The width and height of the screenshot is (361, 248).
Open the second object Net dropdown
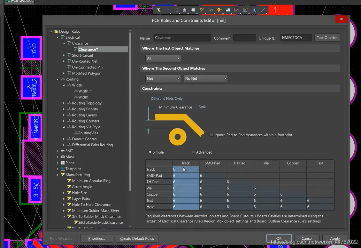[163, 78]
